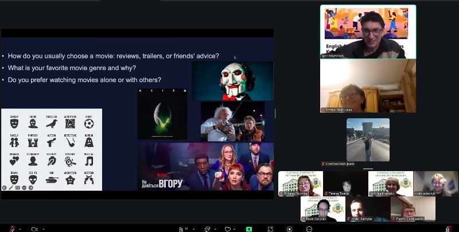The image size is (459, 232).
Task: Click divider handle between slide and videos
Action: point(275,113)
